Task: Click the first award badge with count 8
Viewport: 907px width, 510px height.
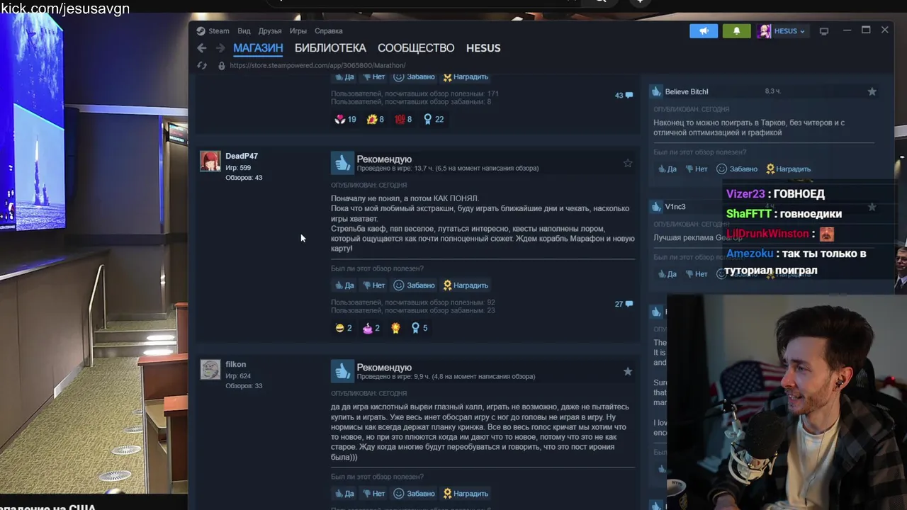Action: 375,119
